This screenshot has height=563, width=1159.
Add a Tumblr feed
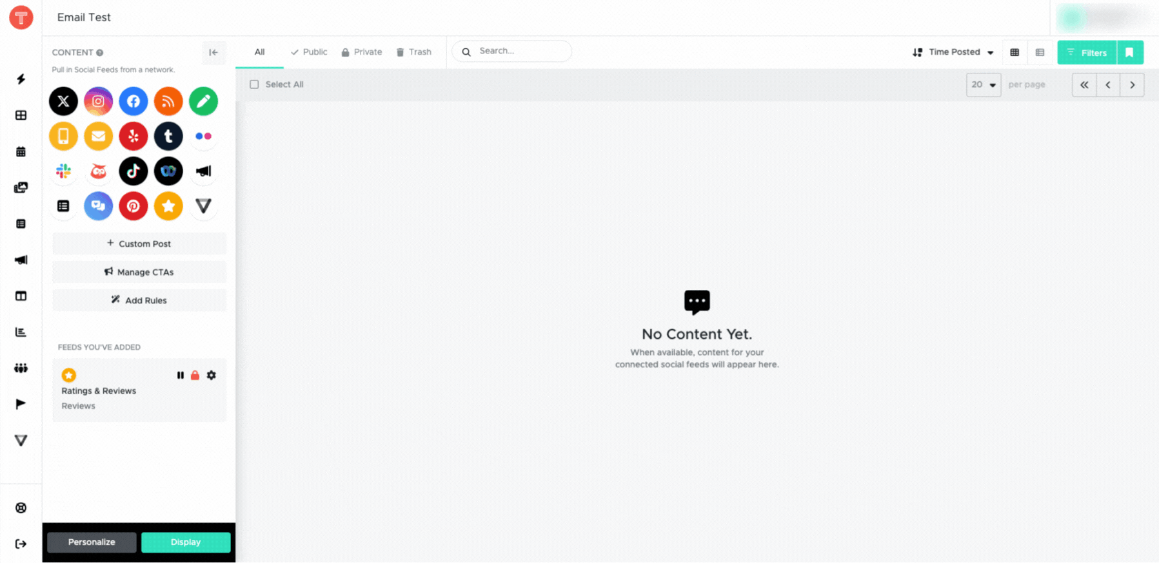(168, 136)
